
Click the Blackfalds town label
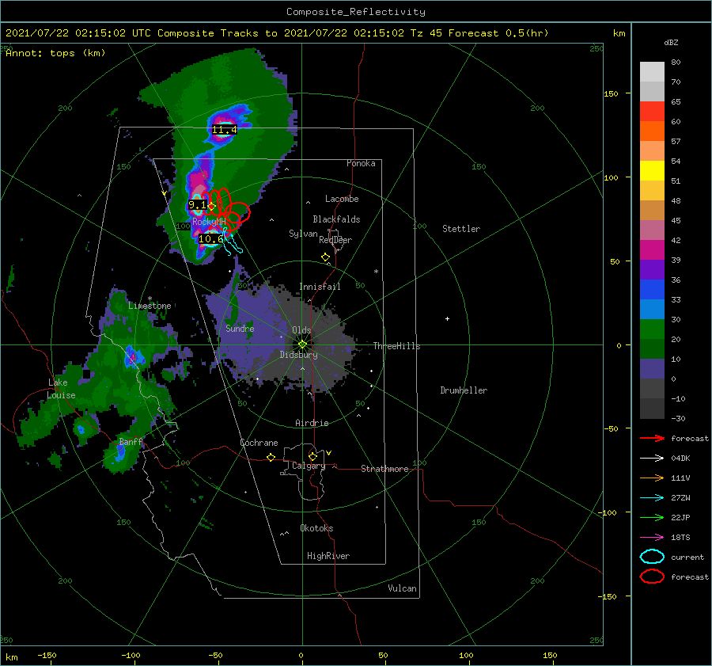[x=336, y=219]
